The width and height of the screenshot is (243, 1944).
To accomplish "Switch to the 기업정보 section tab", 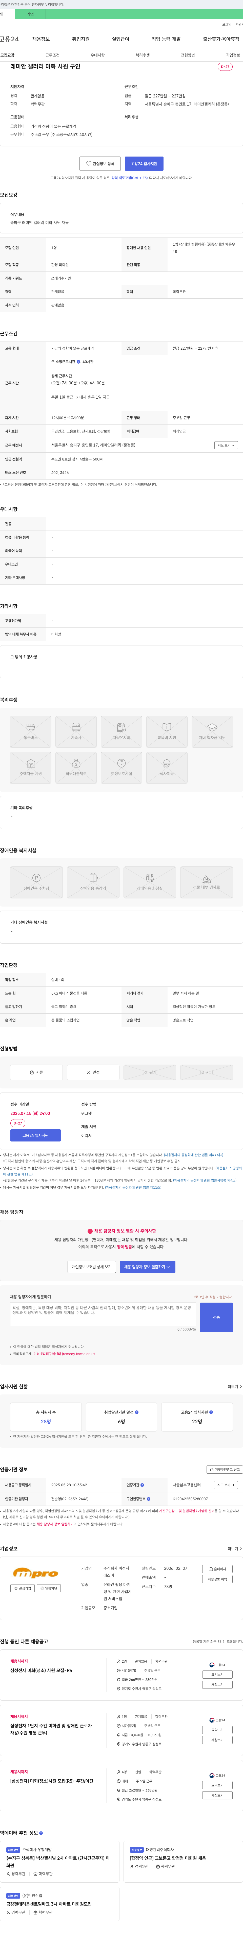I will 233,55.
